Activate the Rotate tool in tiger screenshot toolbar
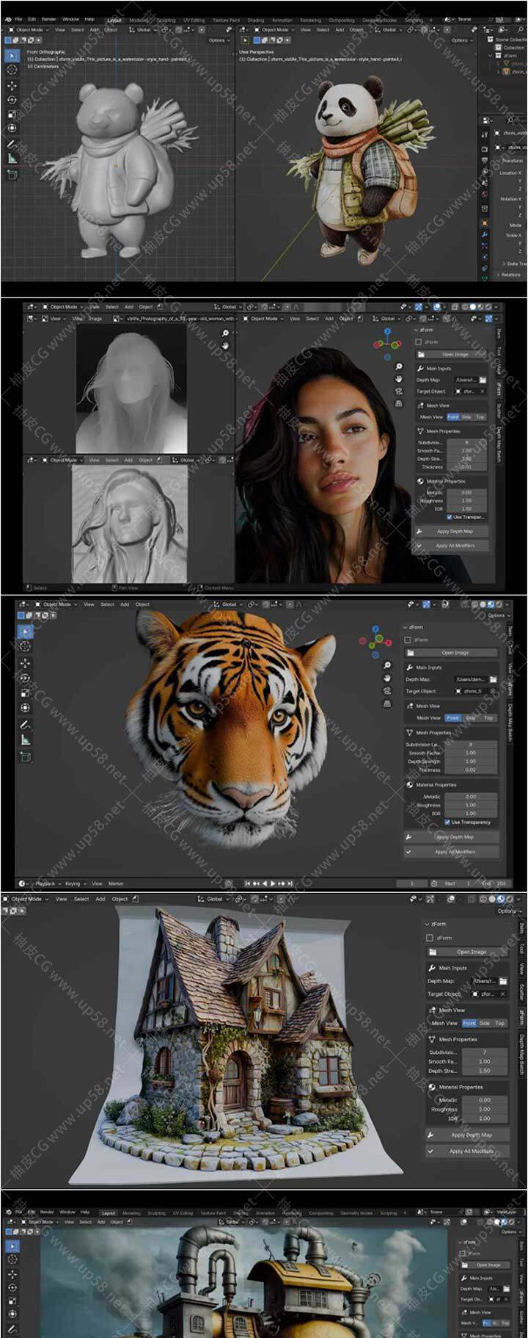This screenshot has height=1338, width=528. [x=25, y=678]
